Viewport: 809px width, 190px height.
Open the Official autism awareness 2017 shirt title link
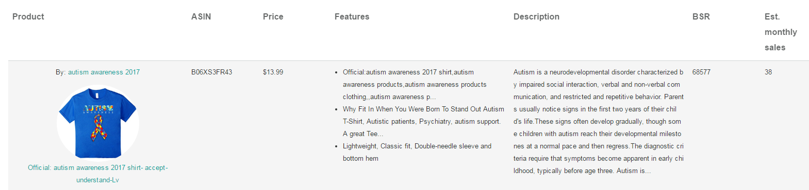click(97, 174)
